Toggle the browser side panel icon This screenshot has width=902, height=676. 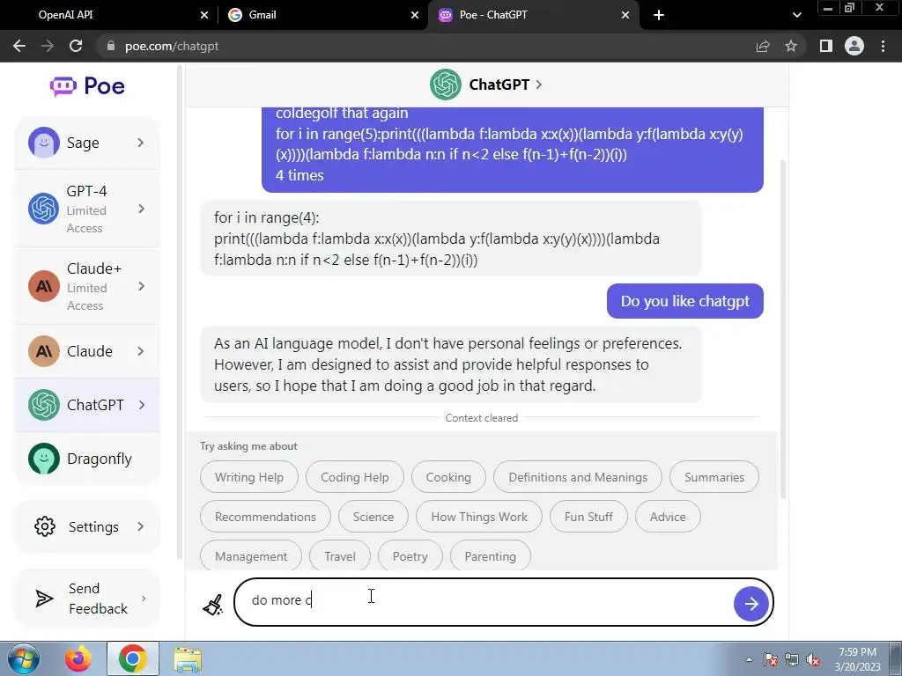(826, 46)
